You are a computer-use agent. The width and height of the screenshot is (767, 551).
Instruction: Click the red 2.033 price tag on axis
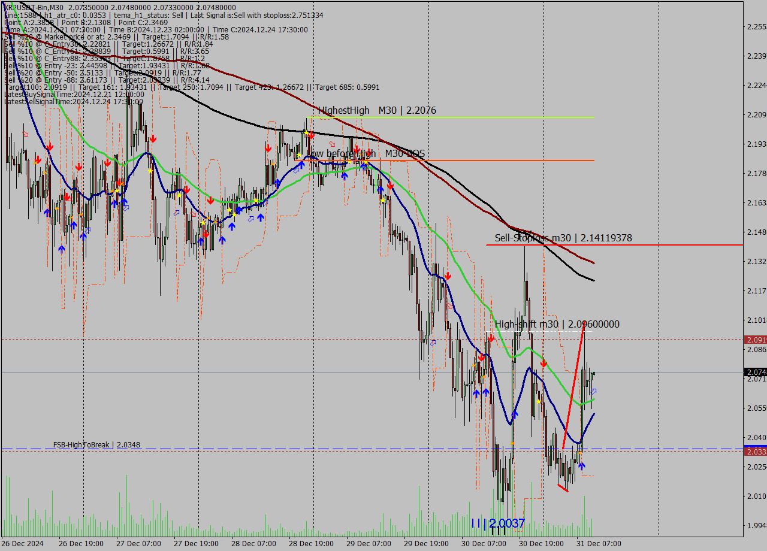755,452
